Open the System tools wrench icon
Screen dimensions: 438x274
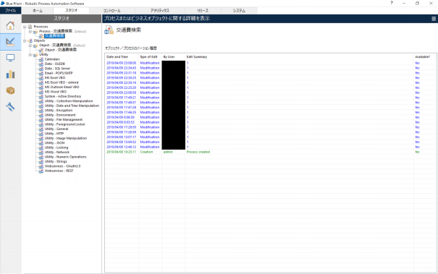coord(10,107)
